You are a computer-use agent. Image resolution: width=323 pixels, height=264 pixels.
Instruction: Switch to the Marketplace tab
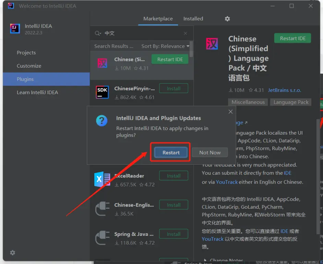tap(158, 19)
